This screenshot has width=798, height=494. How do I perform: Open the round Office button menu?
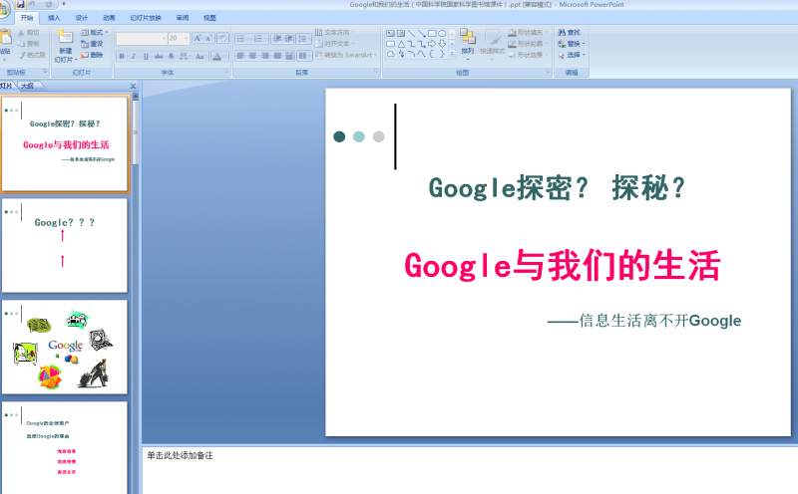click(x=4, y=9)
